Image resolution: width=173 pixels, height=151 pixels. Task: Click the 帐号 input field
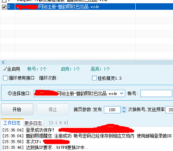tap(156, 93)
